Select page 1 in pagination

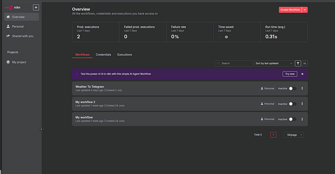point(273,135)
